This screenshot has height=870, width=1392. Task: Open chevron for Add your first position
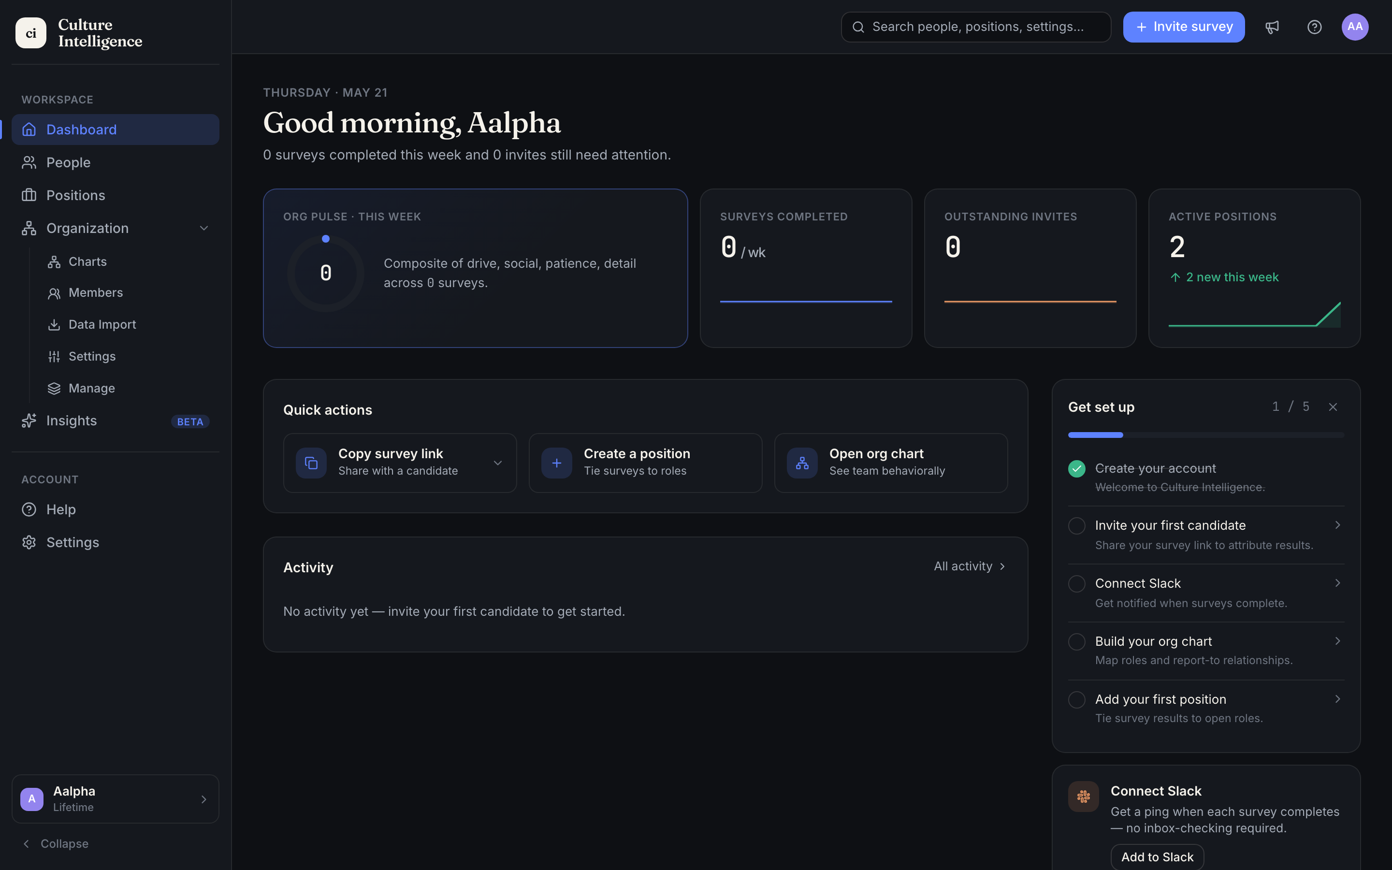[1338, 699]
